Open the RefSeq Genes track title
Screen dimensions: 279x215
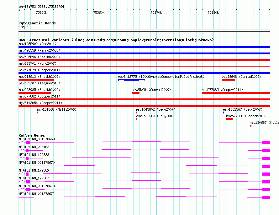32,135
